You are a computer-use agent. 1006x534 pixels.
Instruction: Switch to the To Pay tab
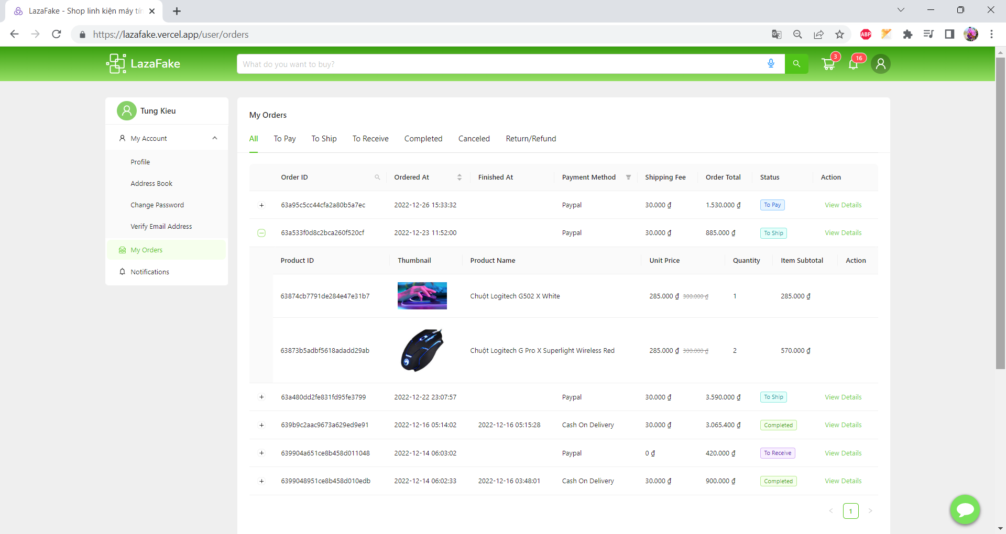pyautogui.click(x=285, y=139)
